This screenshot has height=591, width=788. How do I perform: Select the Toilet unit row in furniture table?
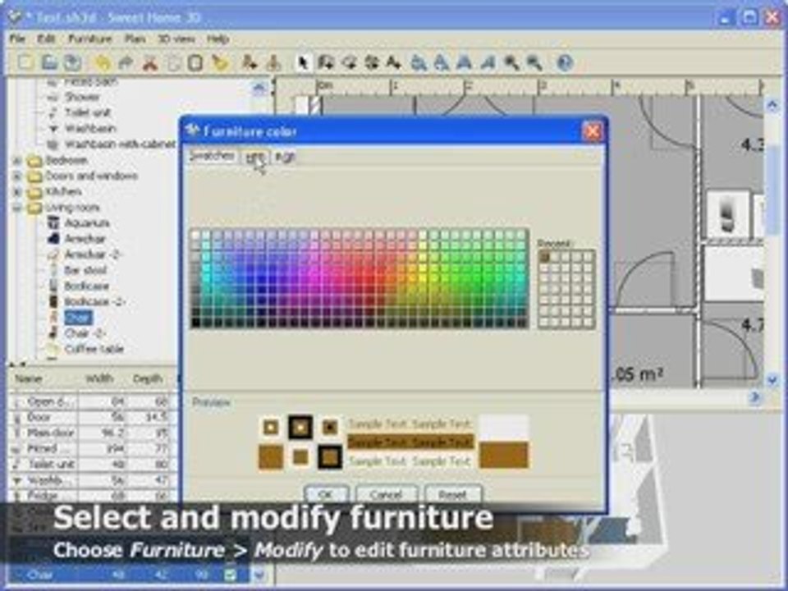93,465
